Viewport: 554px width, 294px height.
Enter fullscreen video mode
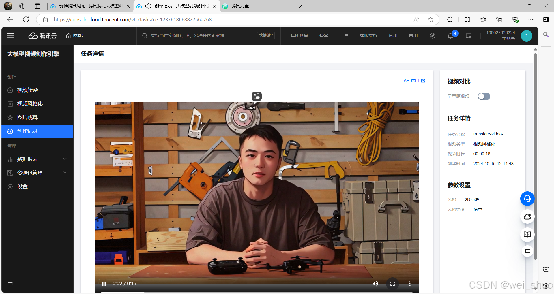tap(392, 284)
